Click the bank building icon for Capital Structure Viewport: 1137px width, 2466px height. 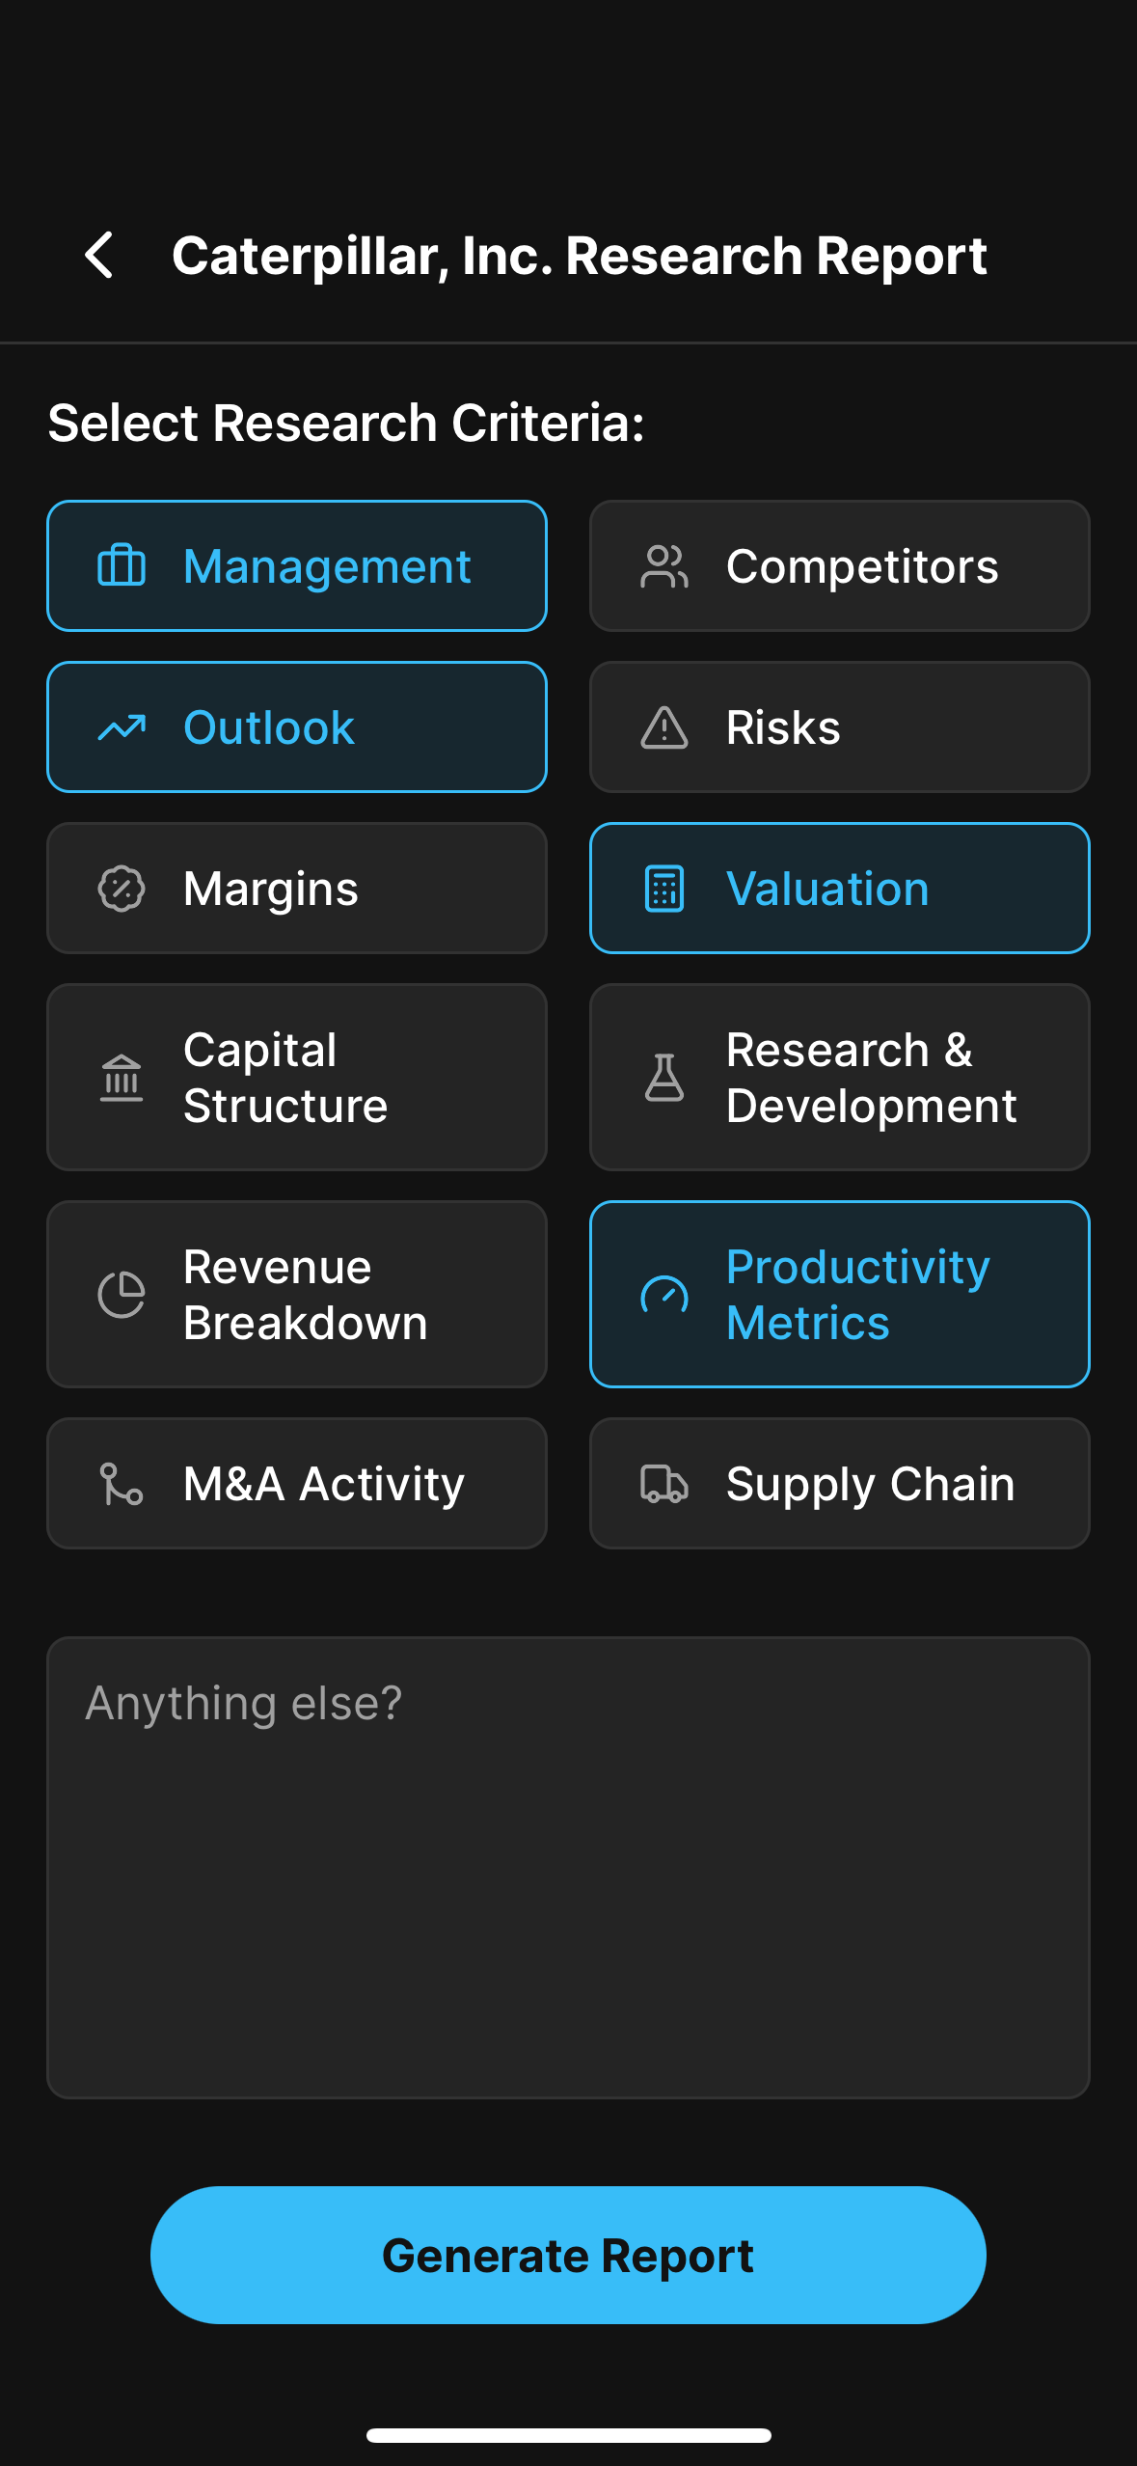122,1078
